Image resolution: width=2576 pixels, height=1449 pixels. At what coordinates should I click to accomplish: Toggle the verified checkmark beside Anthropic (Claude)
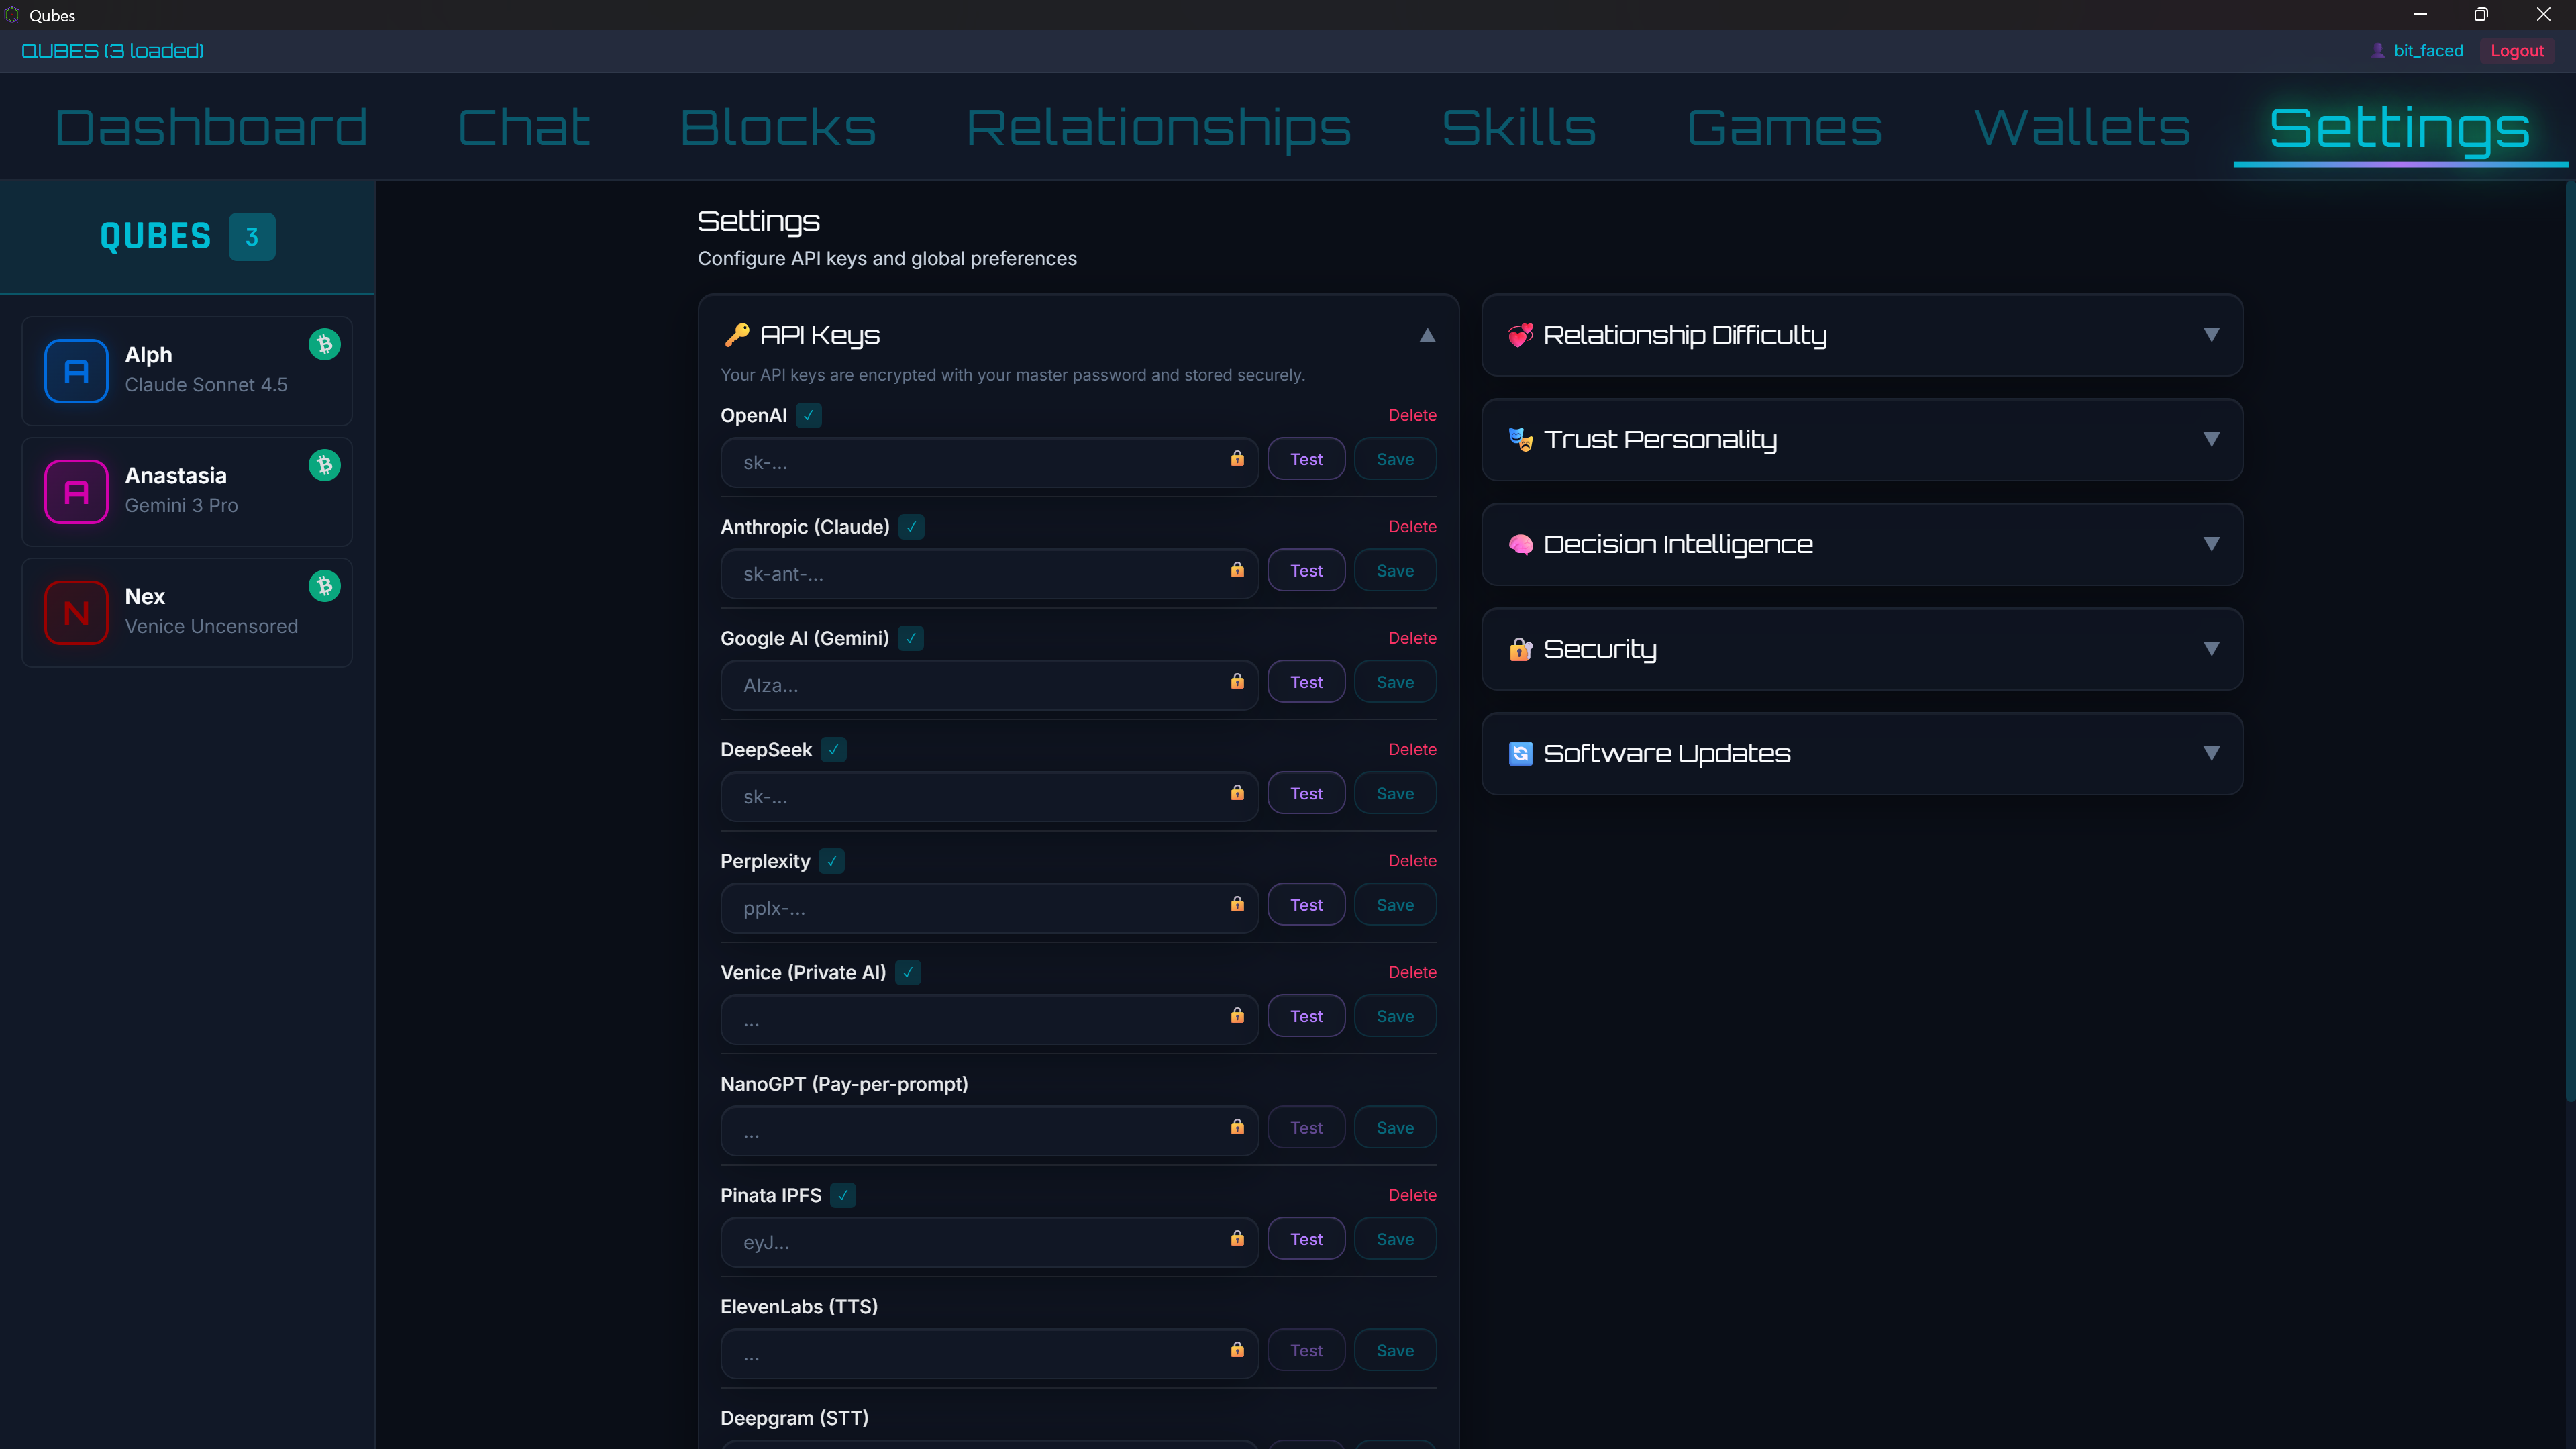point(911,527)
